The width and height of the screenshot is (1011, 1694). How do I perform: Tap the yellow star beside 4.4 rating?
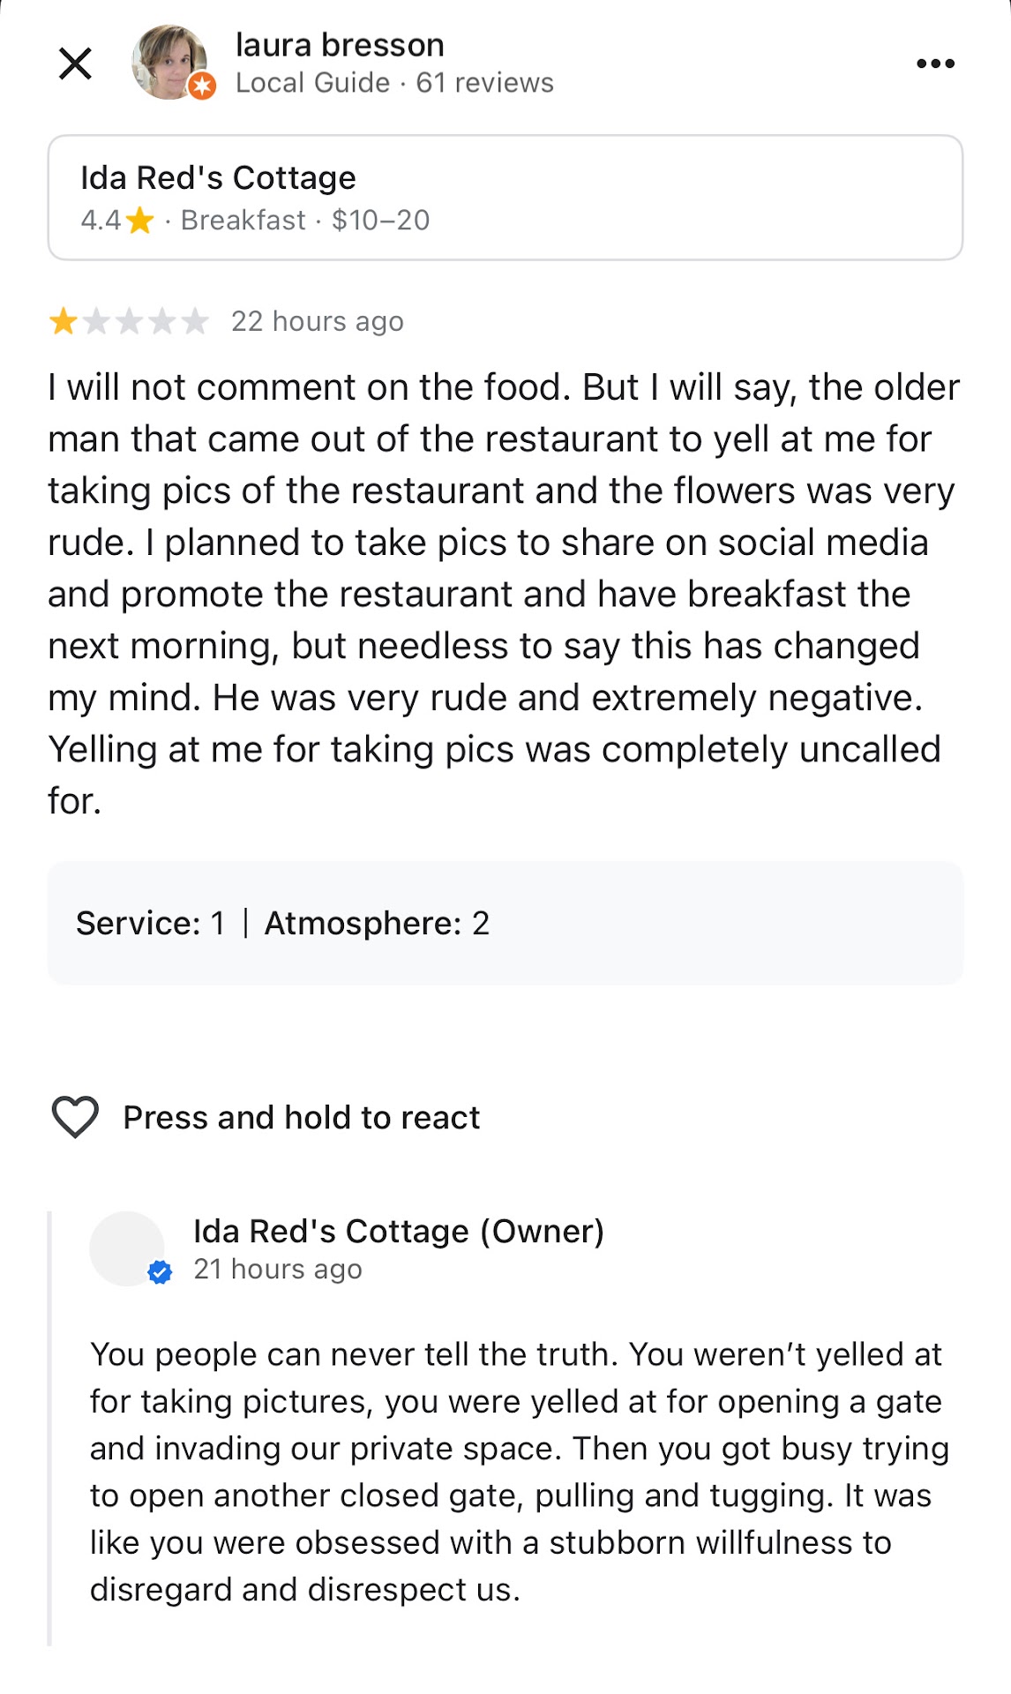139,220
